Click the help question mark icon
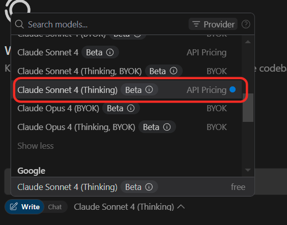287x225 pixels. [246, 24]
